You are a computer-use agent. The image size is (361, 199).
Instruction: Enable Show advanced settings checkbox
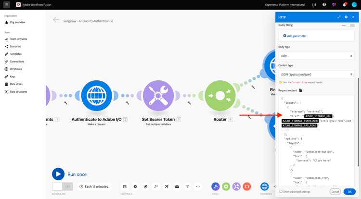(x=281, y=191)
